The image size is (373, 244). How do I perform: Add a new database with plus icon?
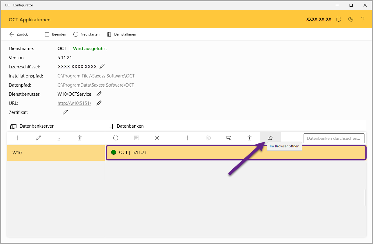pyautogui.click(x=188, y=138)
